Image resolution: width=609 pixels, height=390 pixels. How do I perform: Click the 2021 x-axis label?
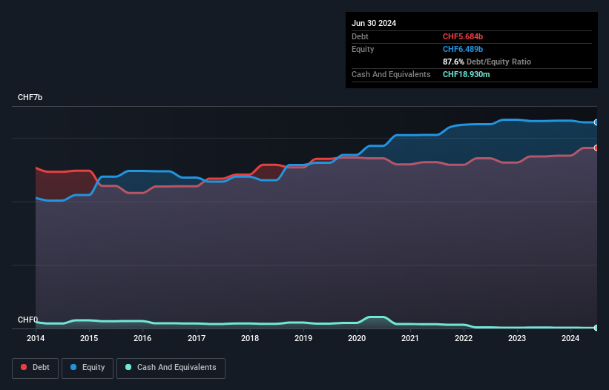tap(410, 338)
